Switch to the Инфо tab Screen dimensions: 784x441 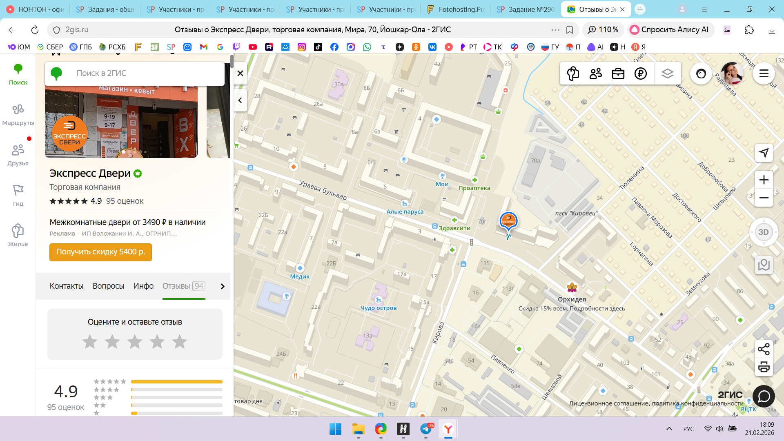[x=143, y=286]
